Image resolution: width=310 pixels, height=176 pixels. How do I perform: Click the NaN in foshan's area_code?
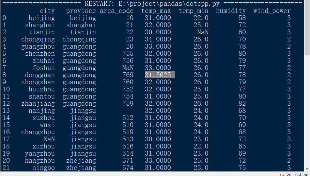click(128, 68)
